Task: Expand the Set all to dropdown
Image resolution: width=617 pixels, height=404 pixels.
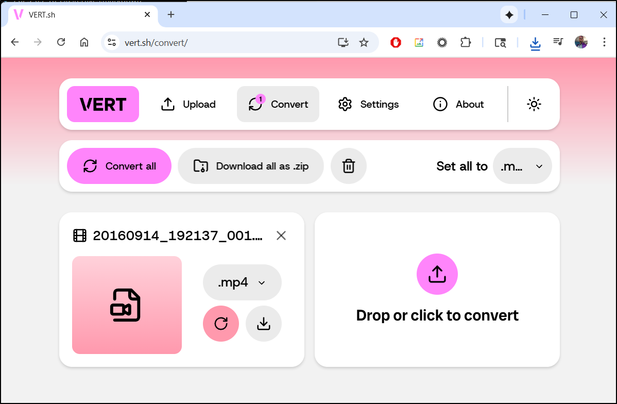Action: click(x=522, y=166)
